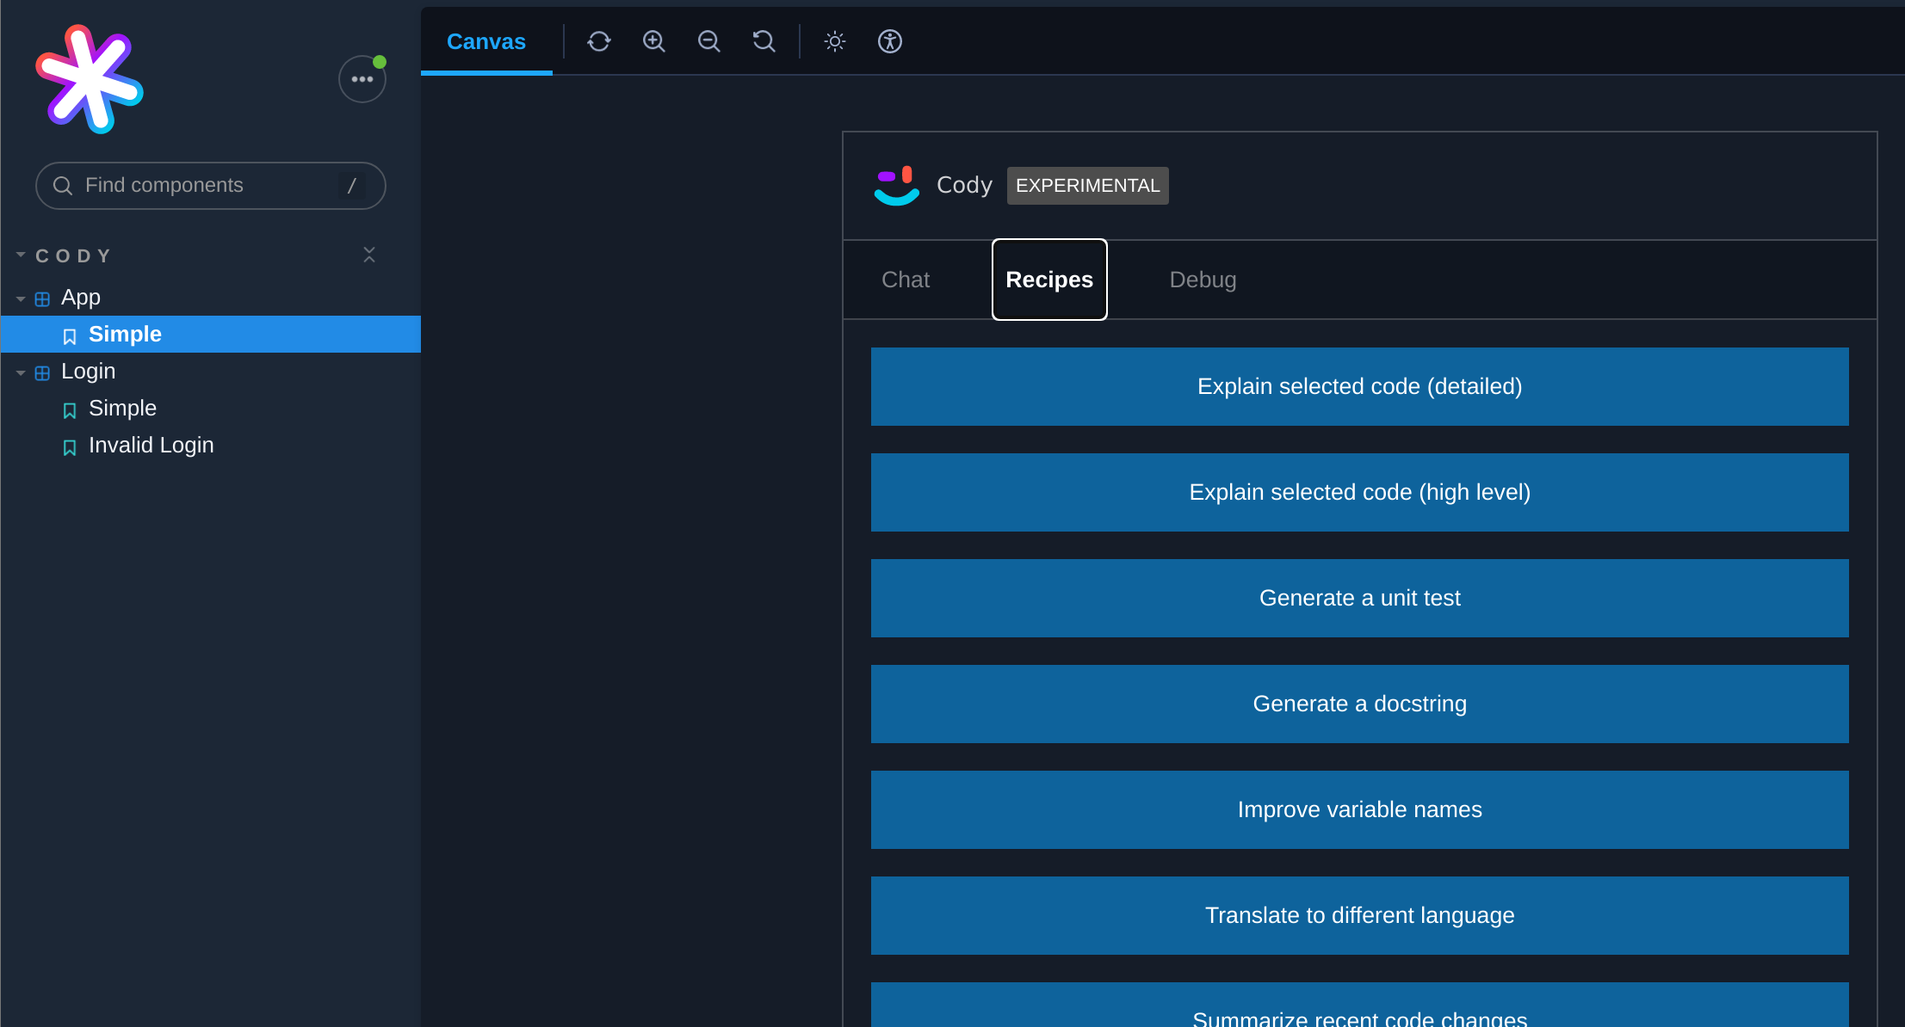Click Improve variable names recipe

pyautogui.click(x=1359, y=809)
